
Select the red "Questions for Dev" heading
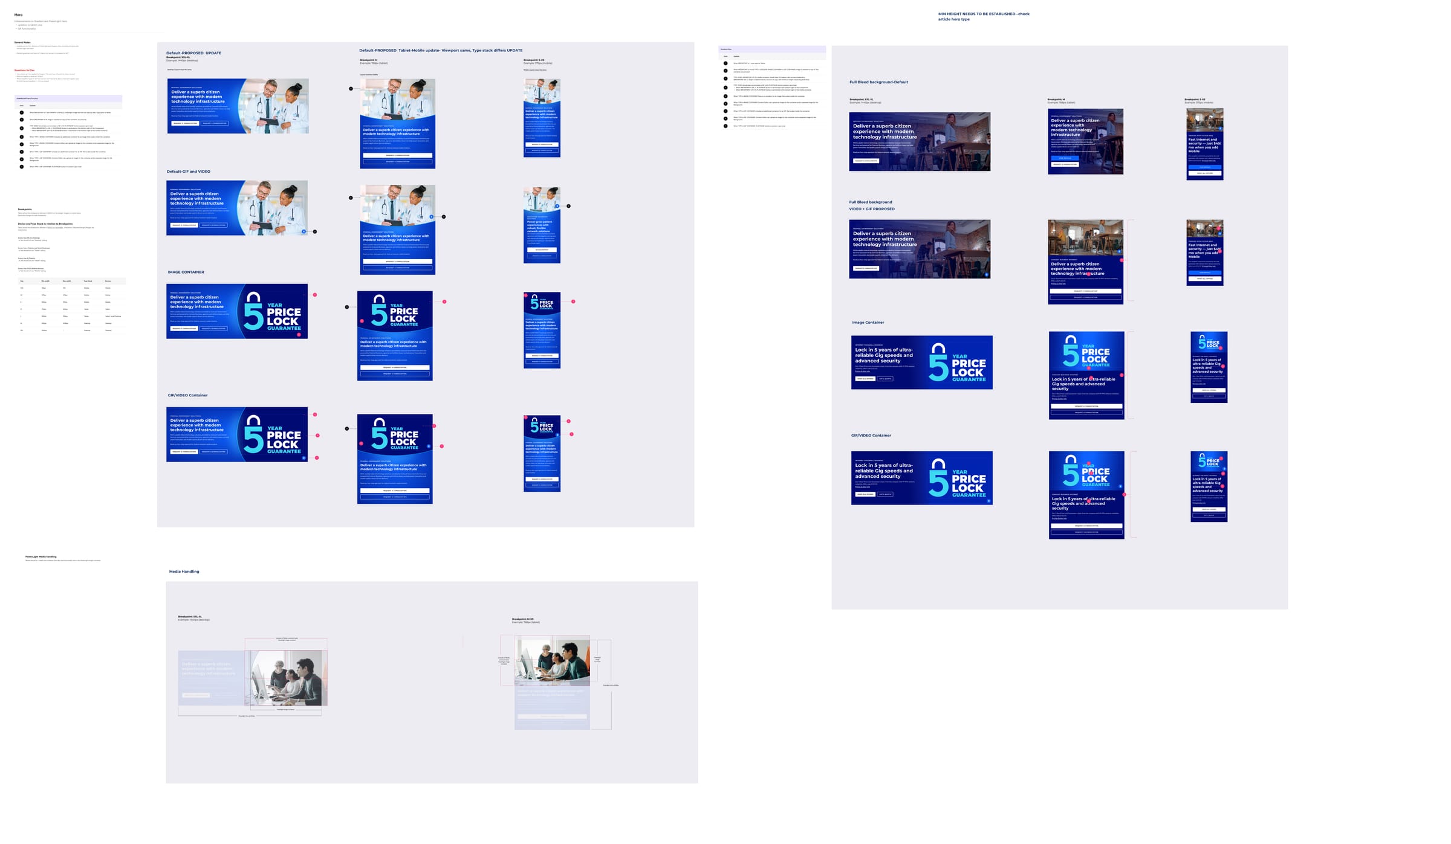click(24, 70)
